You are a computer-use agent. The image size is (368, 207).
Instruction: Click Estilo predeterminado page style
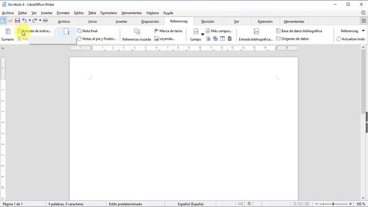tap(125, 204)
